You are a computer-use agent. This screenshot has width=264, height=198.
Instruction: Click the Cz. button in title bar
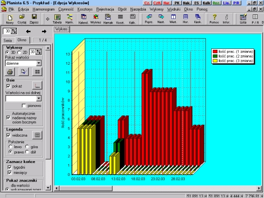147,3
